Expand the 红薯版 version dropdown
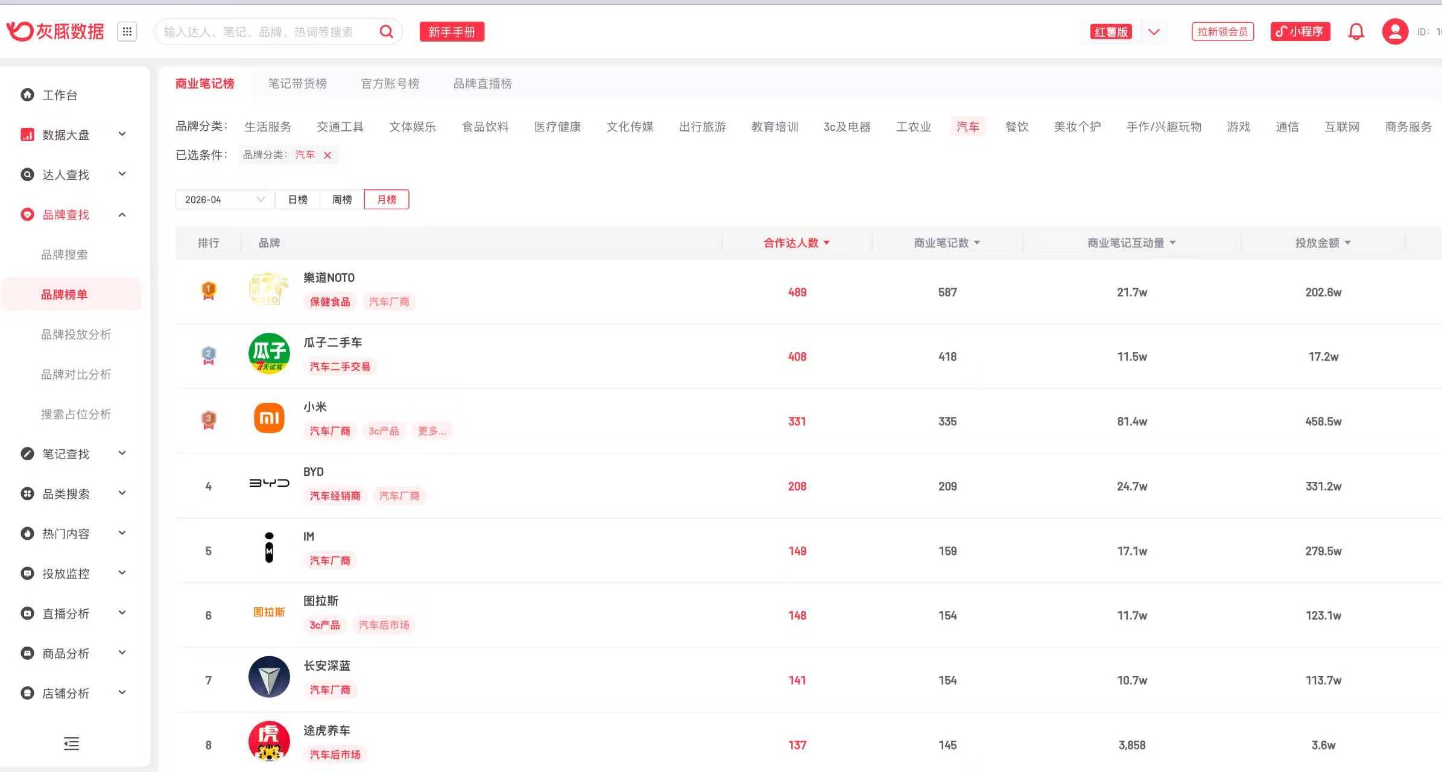This screenshot has width=1442, height=772. coord(1154,31)
